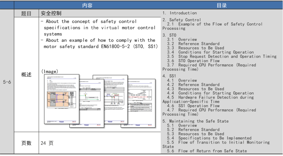Click '3.5 Stop Request Detection and Operation Timing'

pos(222,56)
